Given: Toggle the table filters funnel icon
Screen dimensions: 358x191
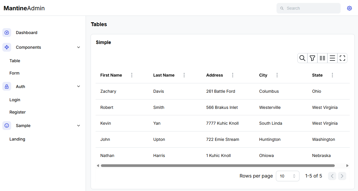Looking at the screenshot, I should click(x=312, y=58).
